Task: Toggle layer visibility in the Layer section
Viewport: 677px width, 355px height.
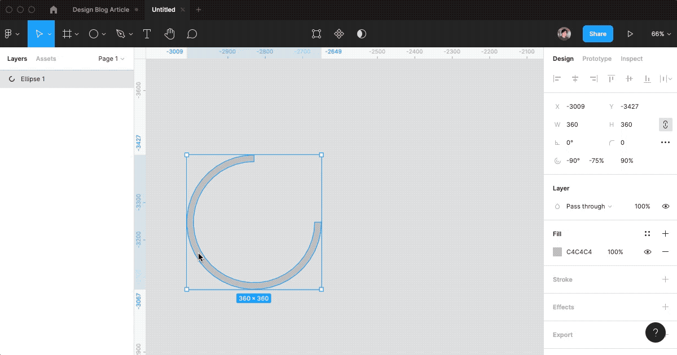Action: click(x=665, y=206)
